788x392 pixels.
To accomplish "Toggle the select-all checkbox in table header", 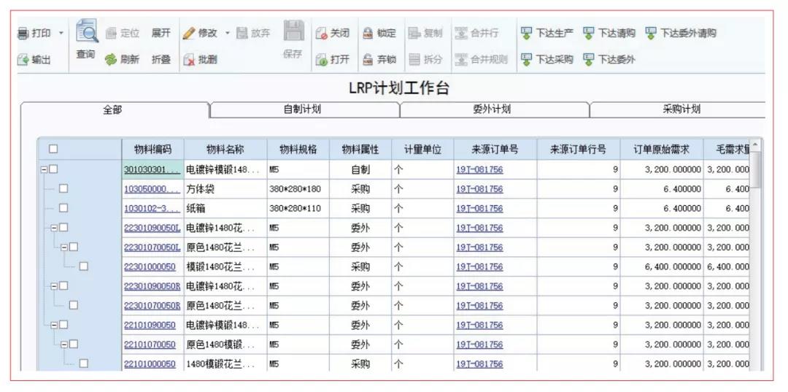I will coord(53,149).
